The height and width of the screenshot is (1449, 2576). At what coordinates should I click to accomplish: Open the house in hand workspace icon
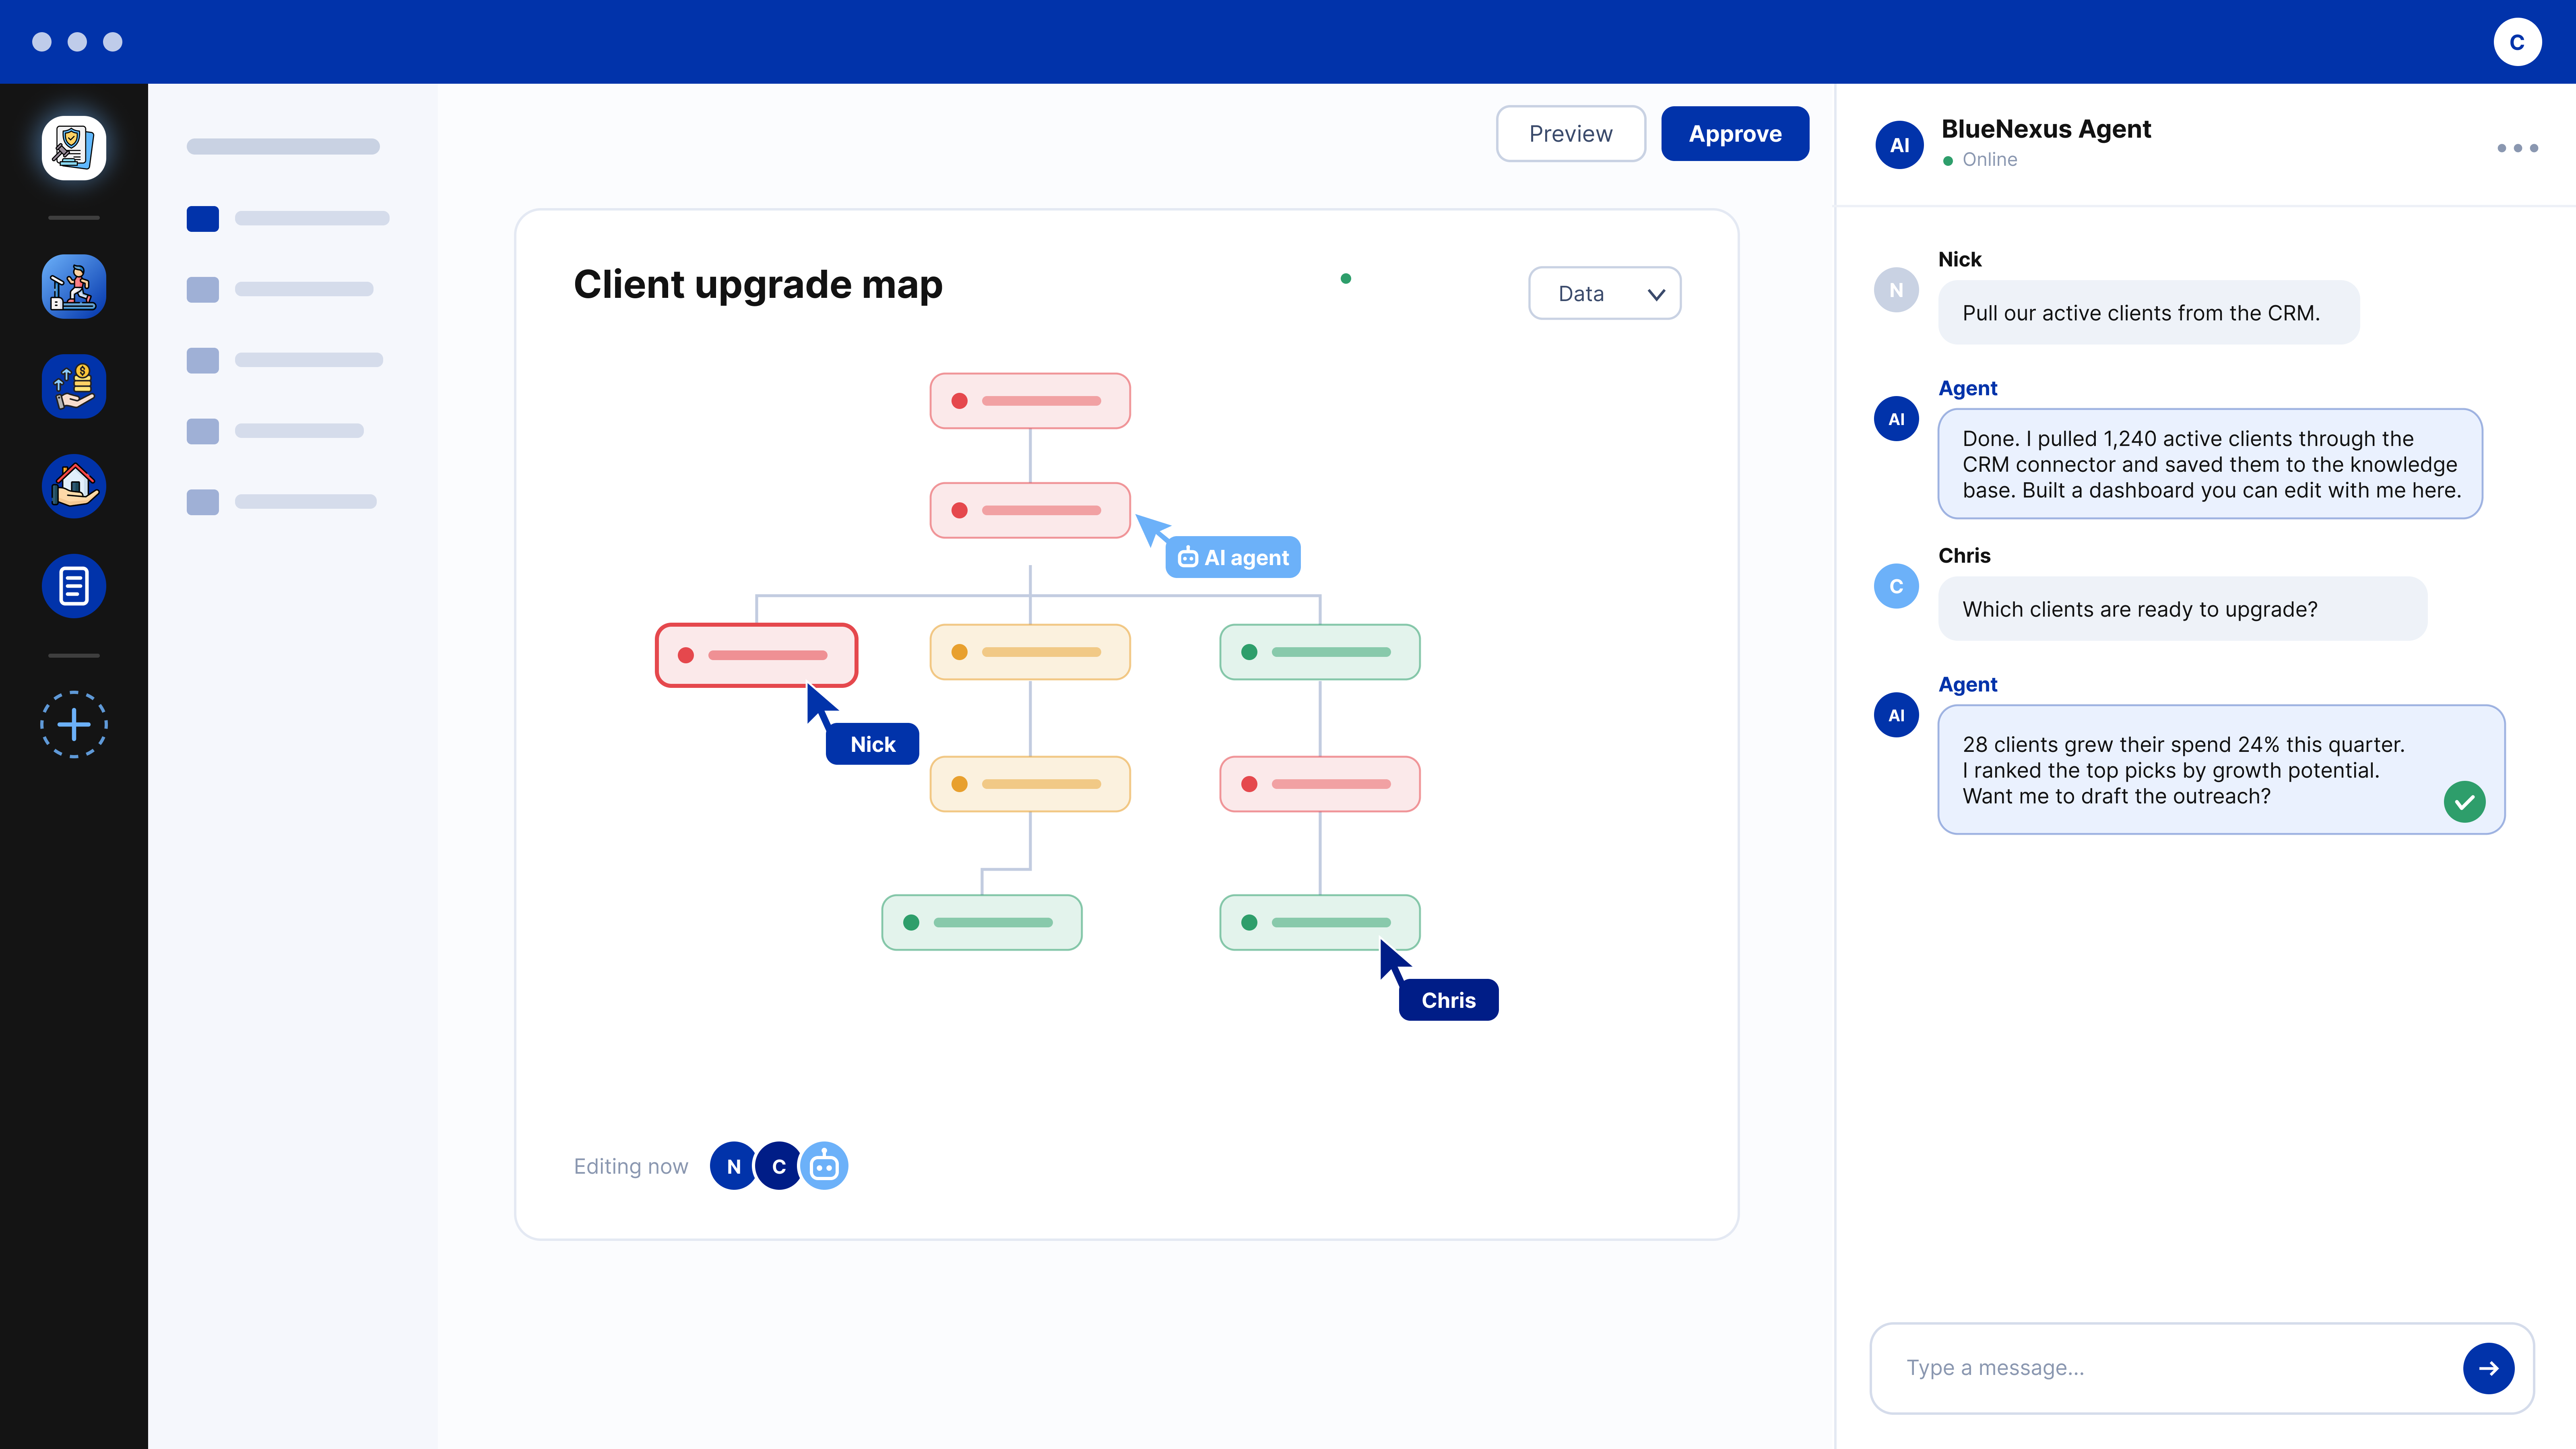pyautogui.click(x=74, y=486)
